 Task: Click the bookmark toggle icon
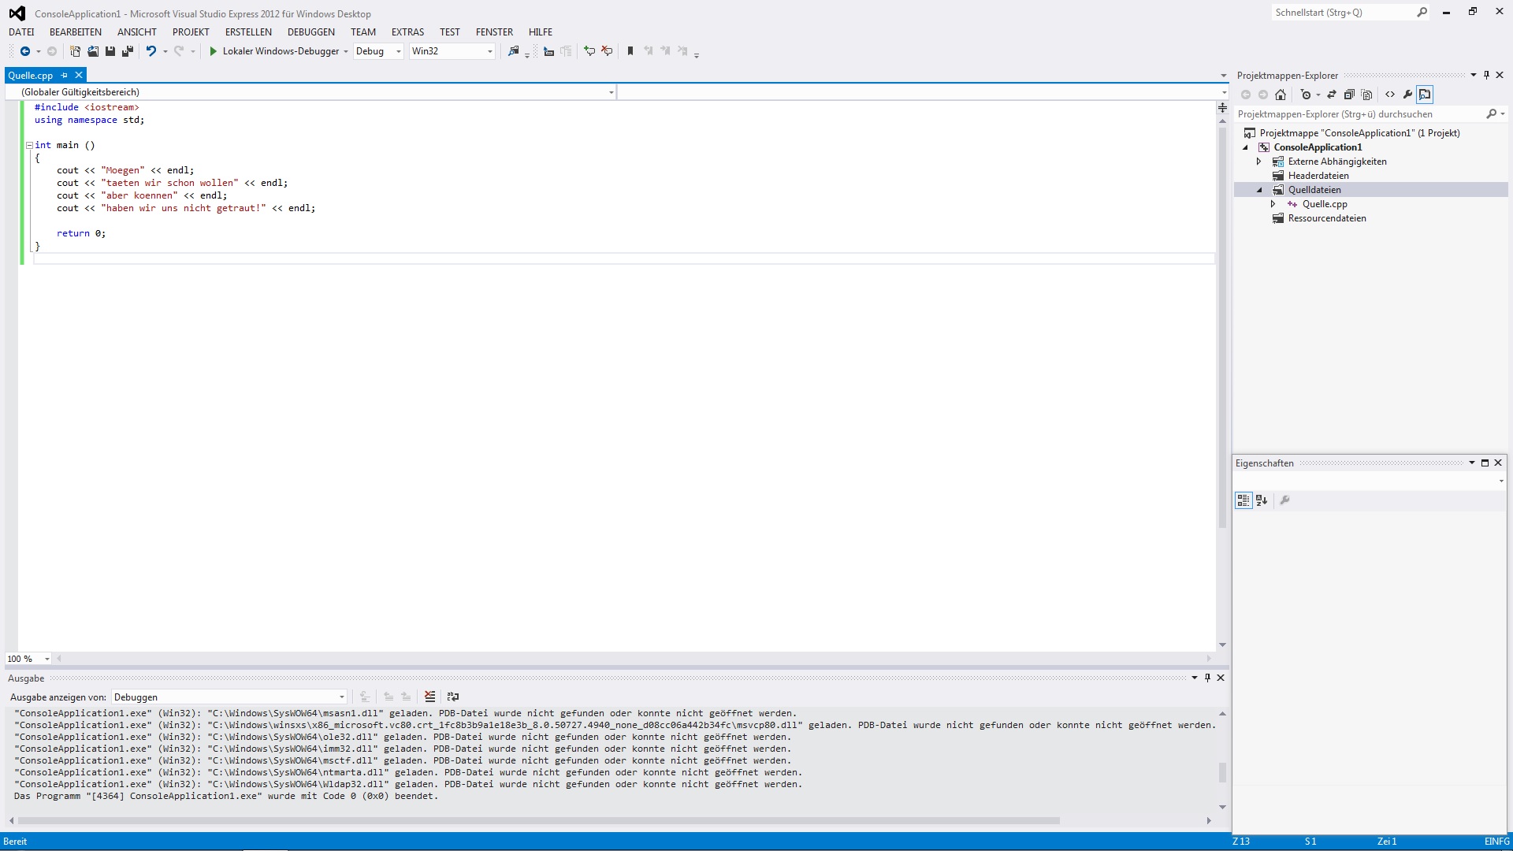[x=630, y=51]
